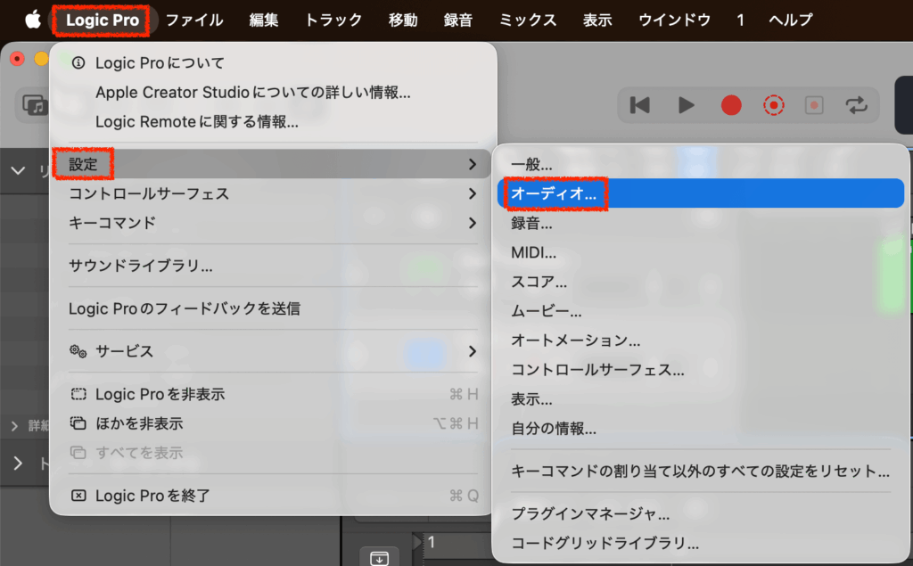Click the square record-mode button in transport
913x566 pixels.
814,105
